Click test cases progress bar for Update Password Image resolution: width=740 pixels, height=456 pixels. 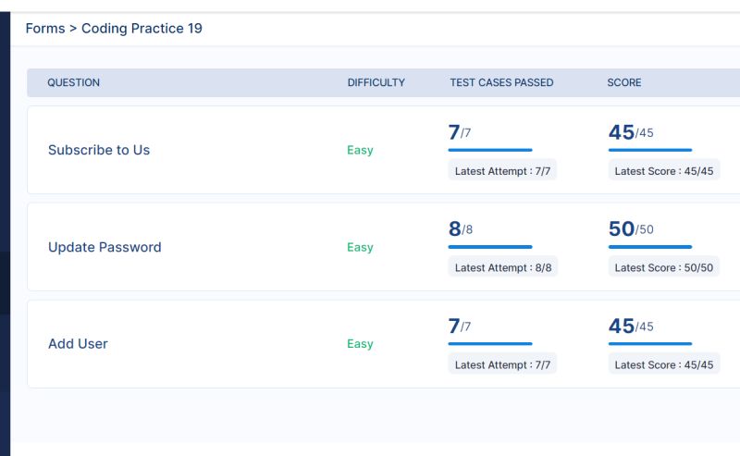490,247
